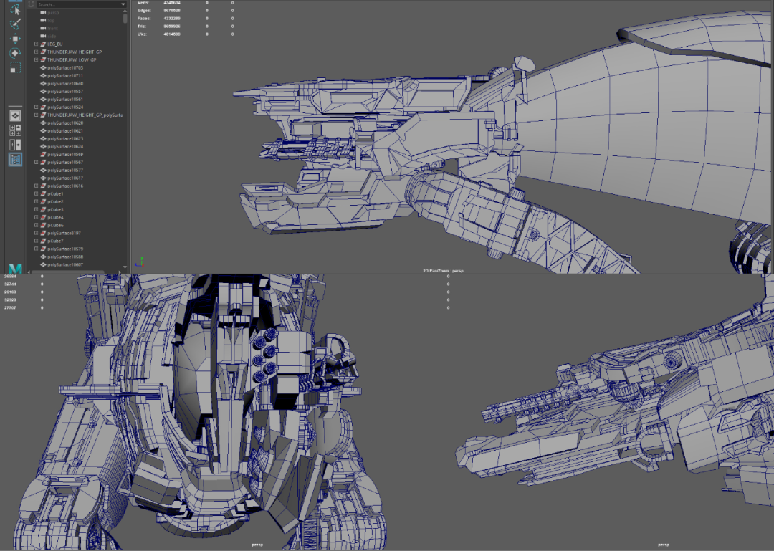
Task: Select the Lasso selection tool
Action: click(15, 10)
